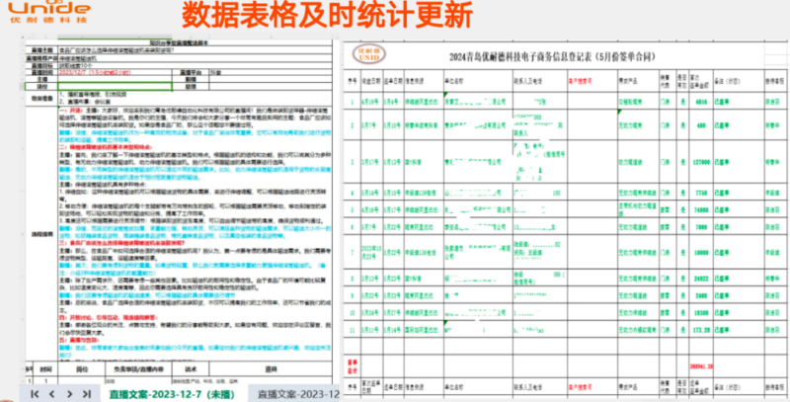Image resolution: width=790 pixels, height=402 pixels.
Task: Jump to first sheet with navigation arrow
Action: (x=35, y=394)
